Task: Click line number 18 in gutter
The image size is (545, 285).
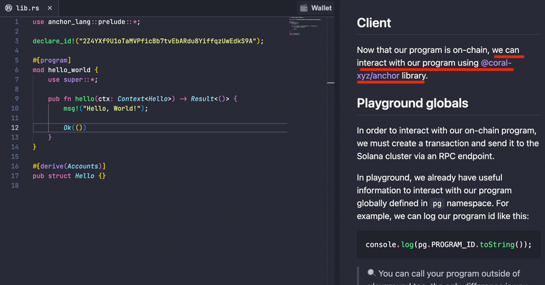Action: coord(14,186)
